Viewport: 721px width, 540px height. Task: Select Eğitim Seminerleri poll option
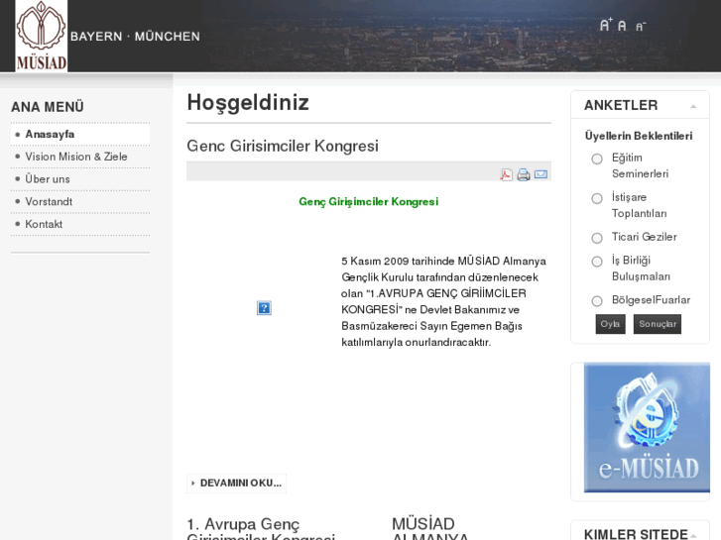[597, 159]
